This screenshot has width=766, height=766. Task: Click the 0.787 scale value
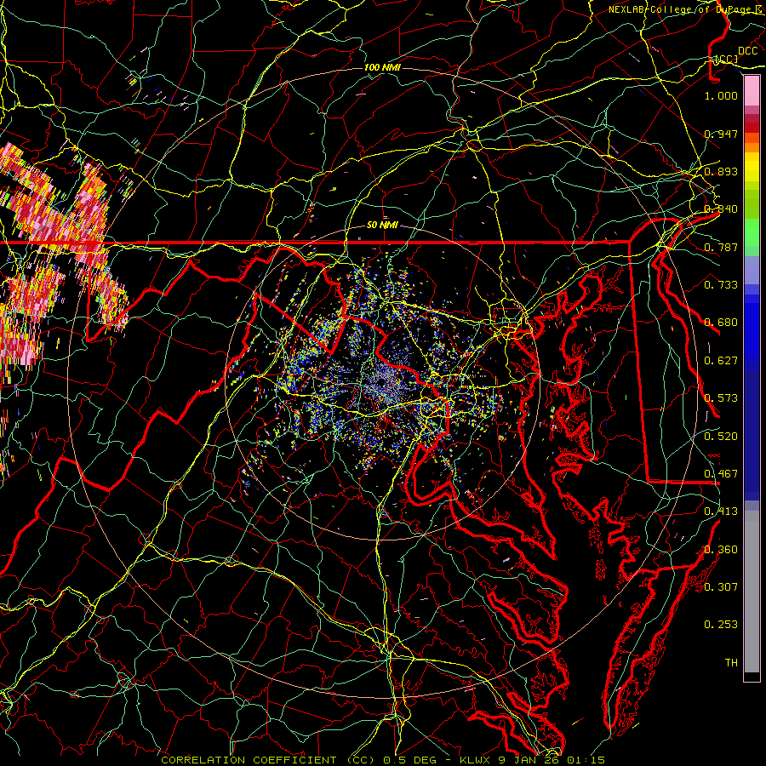pos(721,247)
